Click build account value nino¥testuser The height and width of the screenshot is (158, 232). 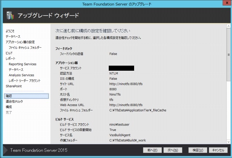119,124
